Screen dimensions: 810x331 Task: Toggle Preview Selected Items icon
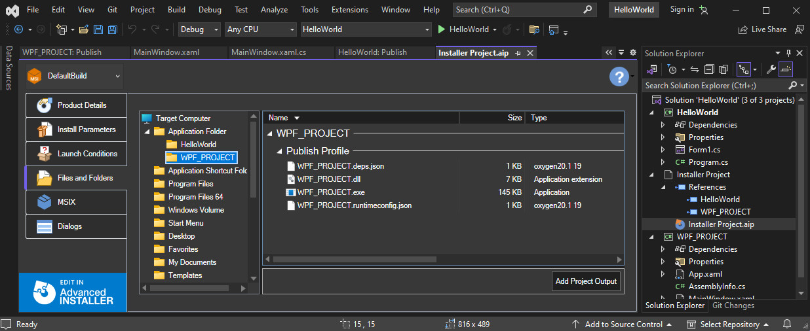point(786,69)
